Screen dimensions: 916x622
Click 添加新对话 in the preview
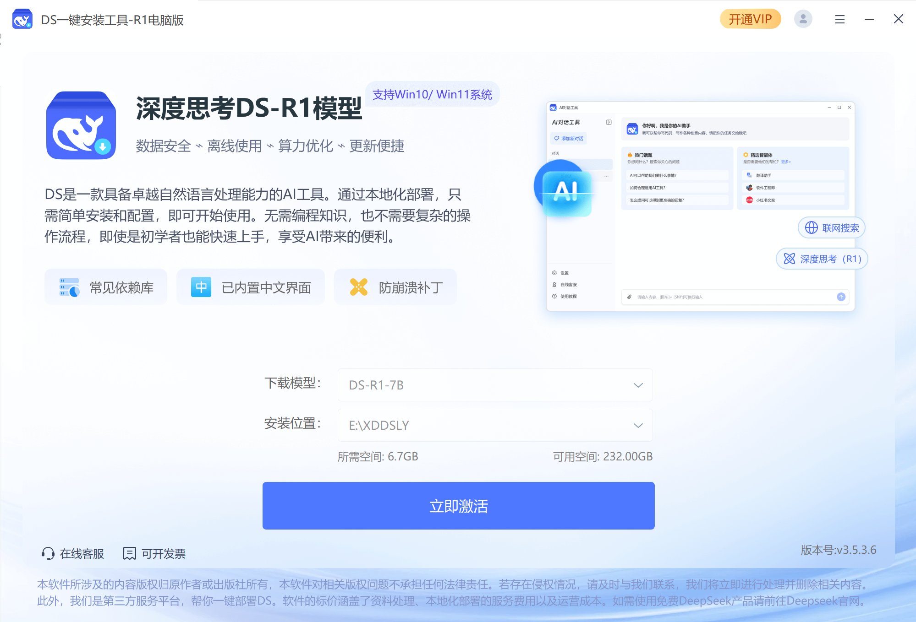(x=568, y=138)
